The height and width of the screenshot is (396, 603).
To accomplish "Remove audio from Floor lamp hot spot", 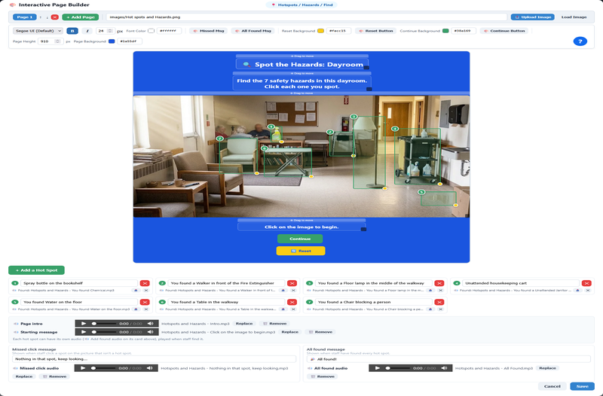I will click(441, 291).
